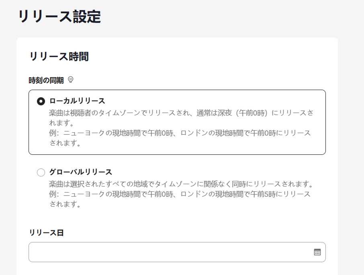Click the グローバルリリース description starting 楽曲は選択された
The image size is (364, 275).
[x=182, y=184]
